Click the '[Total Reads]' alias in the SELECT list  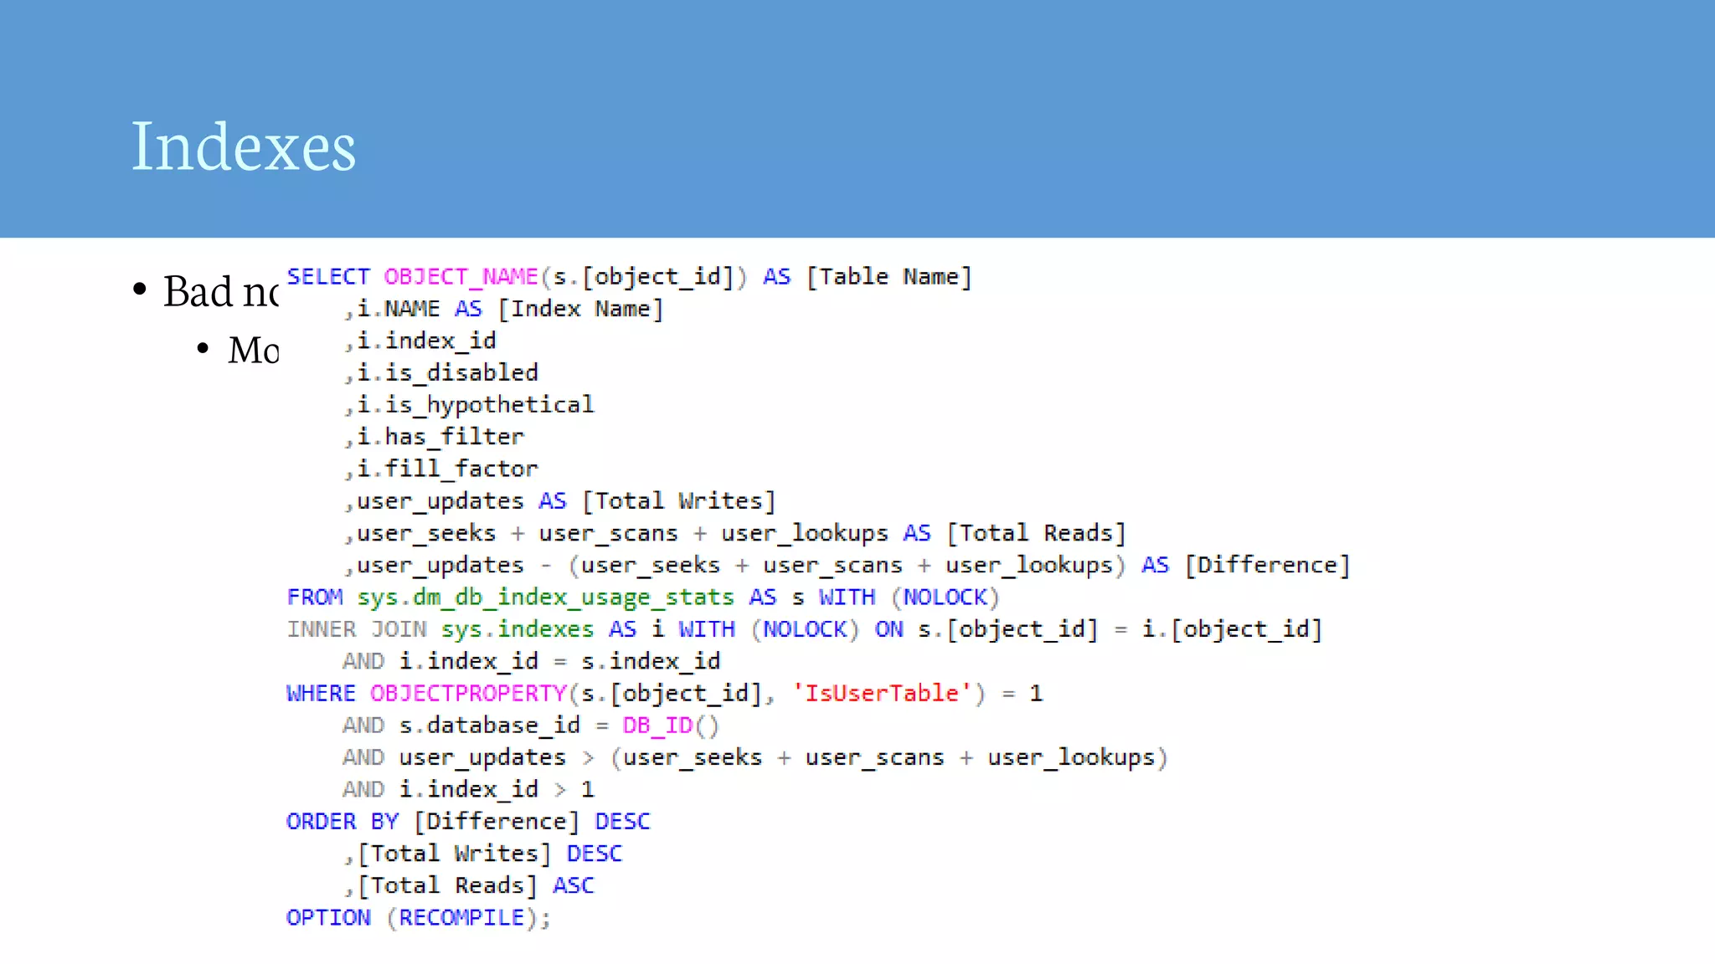(x=1037, y=533)
